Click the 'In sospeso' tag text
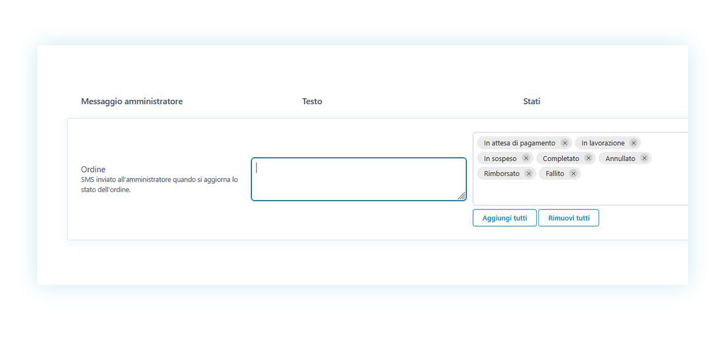Image resolution: width=726 pixels, height=339 pixels. point(500,159)
